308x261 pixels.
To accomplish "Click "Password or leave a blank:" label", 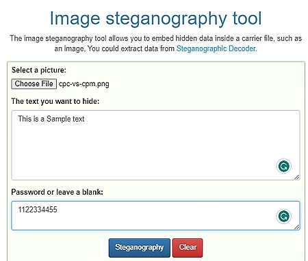I will coord(57,192).
